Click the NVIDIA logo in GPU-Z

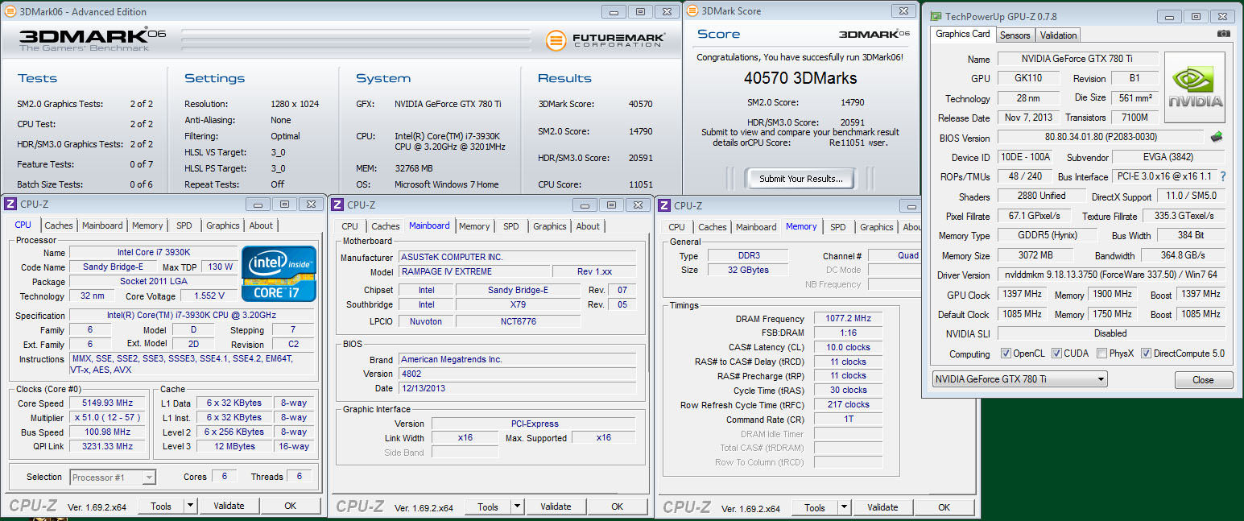(1195, 87)
